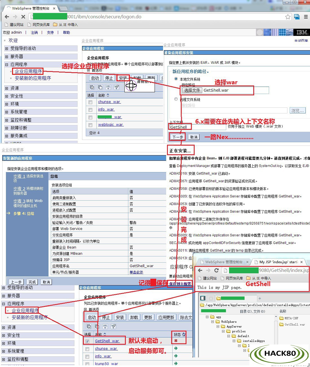Click 帮助 in console header
Viewport: 310px width, 367px height.
pos(66,32)
